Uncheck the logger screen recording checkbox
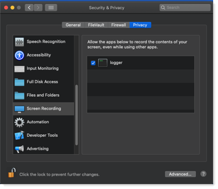 pos(93,63)
